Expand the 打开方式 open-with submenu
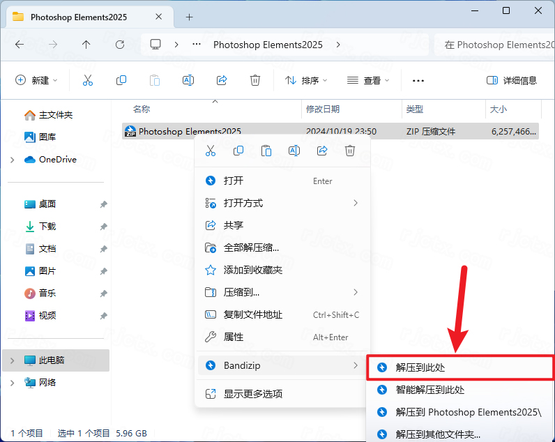 click(x=356, y=203)
